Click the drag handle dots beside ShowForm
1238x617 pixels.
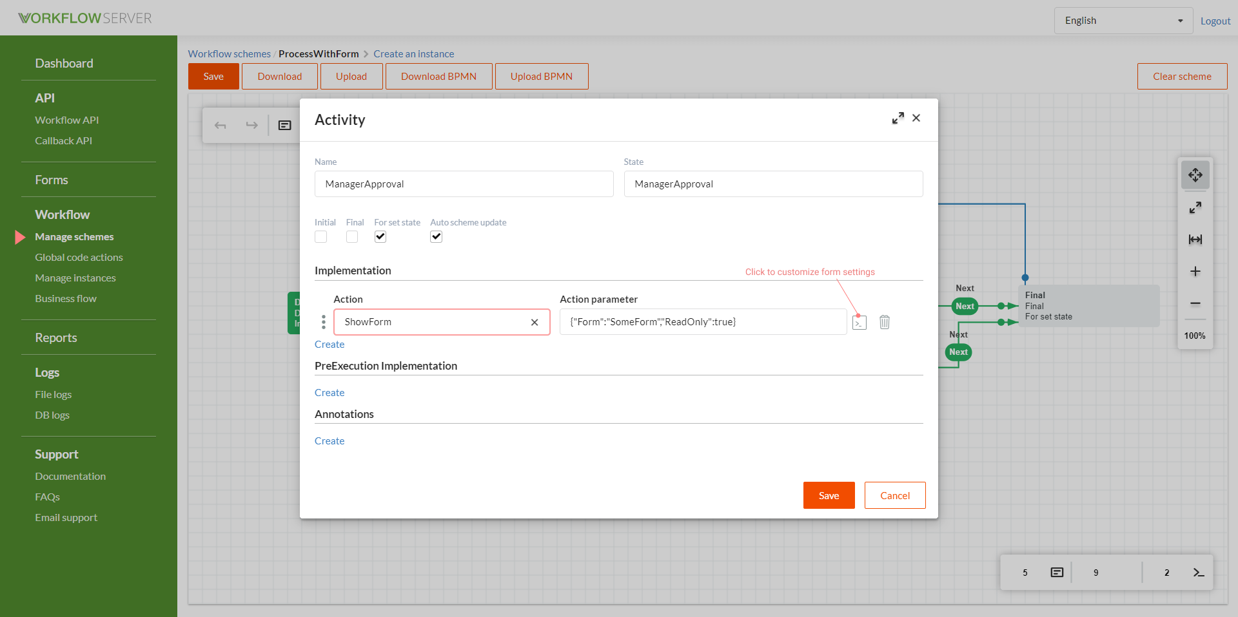pyautogui.click(x=323, y=322)
